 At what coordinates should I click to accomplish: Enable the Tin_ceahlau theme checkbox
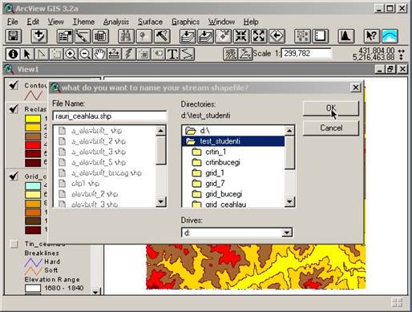click(14, 244)
